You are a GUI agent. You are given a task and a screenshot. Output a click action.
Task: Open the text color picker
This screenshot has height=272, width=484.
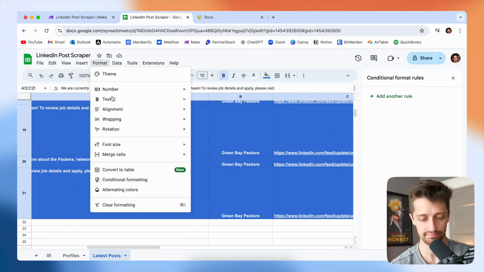(x=254, y=76)
